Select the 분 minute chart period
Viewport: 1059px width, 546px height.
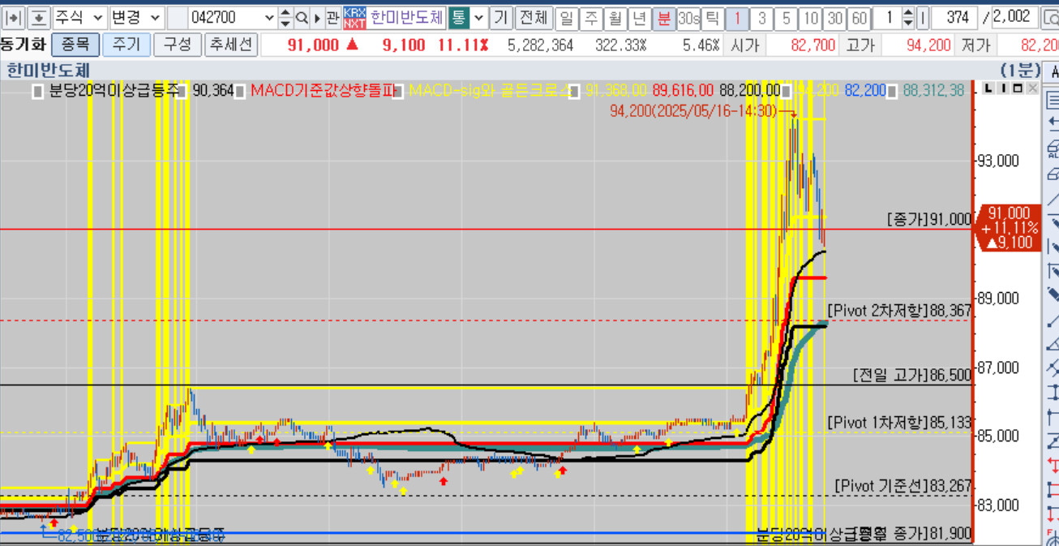(664, 17)
